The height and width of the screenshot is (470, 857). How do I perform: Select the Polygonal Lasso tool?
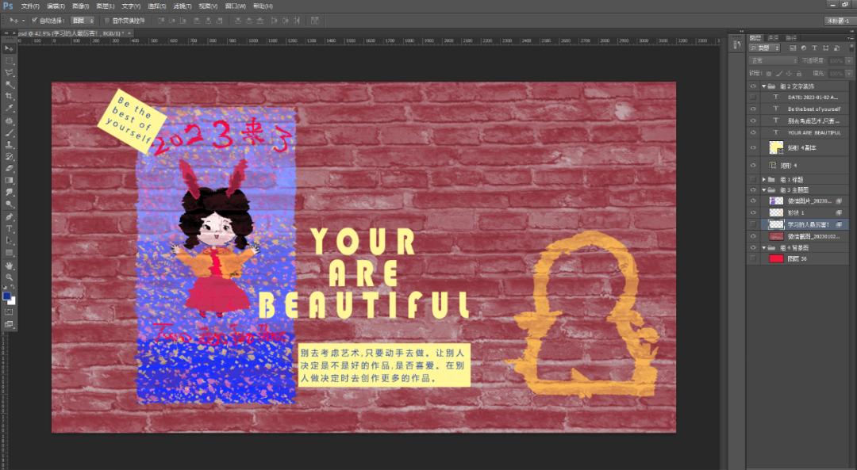coord(9,73)
